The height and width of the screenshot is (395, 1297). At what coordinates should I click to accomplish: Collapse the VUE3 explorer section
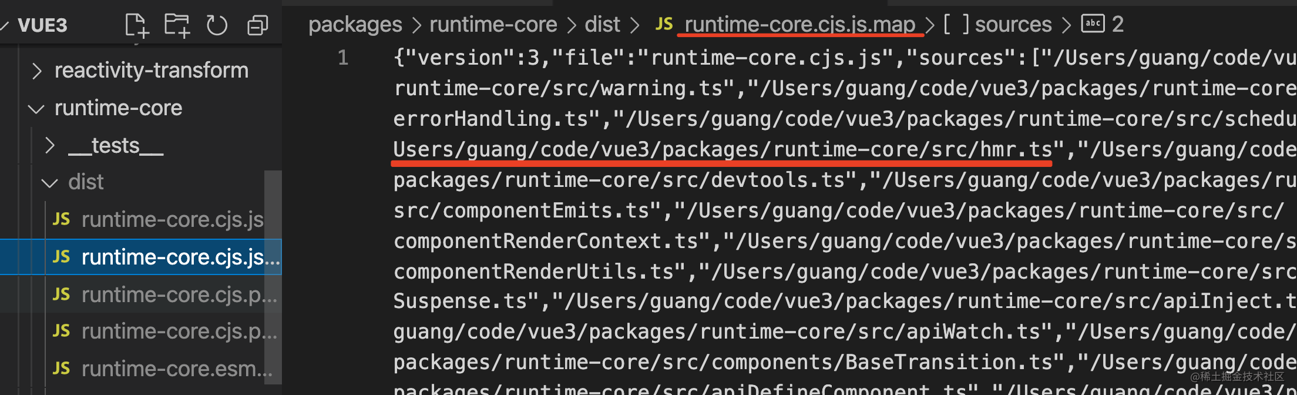coord(5,25)
